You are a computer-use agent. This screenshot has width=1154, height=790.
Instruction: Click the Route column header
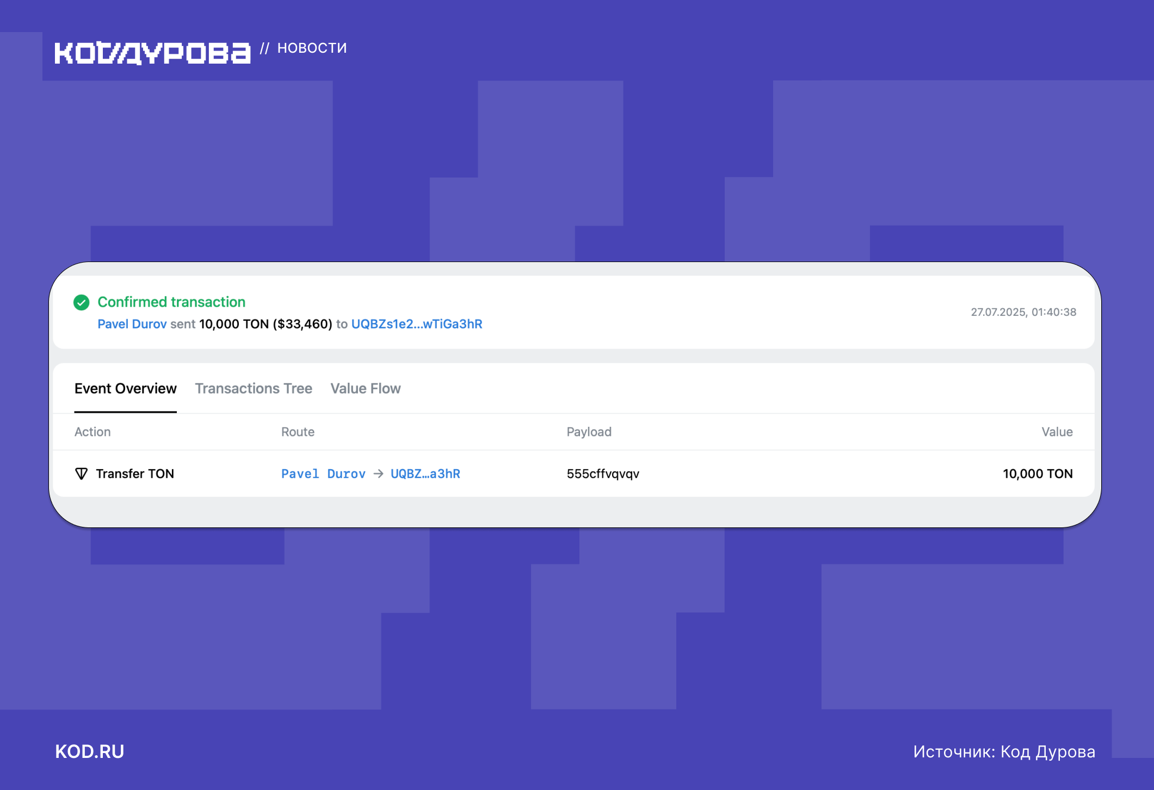[298, 432]
